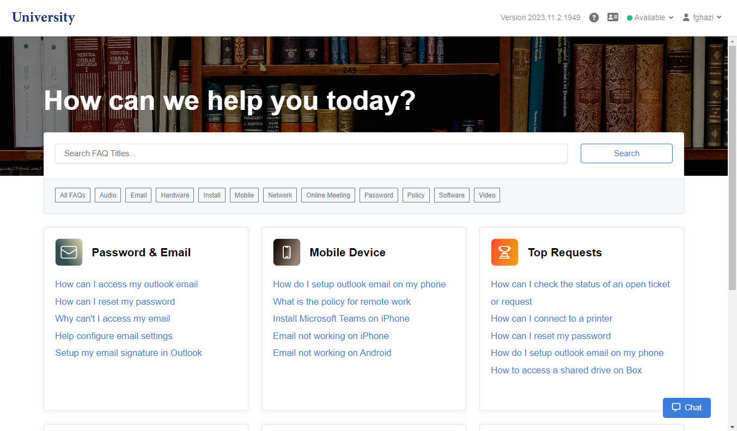Click the University logo
The image size is (737, 431).
(x=44, y=17)
